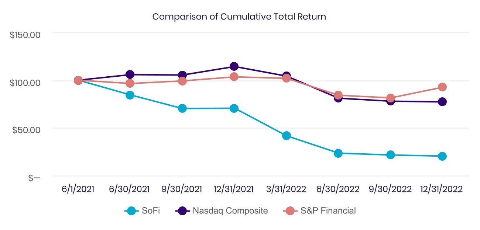The width and height of the screenshot is (480, 230).
Task: Click the $100.00 y-axis label
Action: click(x=25, y=82)
